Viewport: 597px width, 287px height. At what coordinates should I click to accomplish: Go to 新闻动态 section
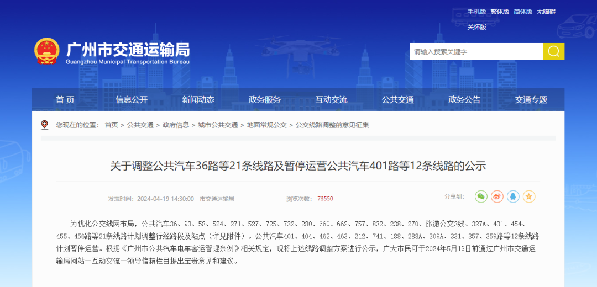coord(198,100)
